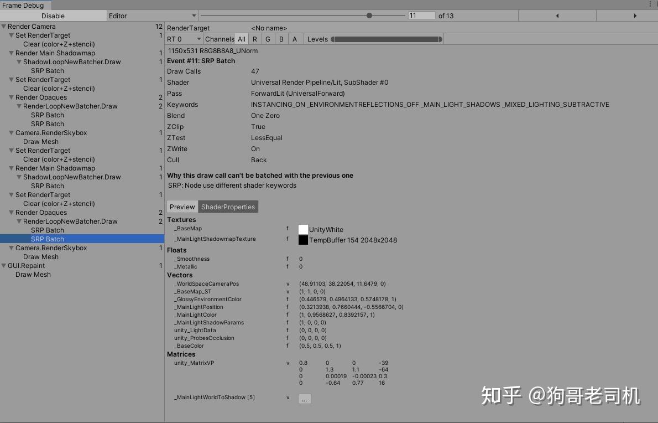Viewport: 658px width, 423px height.
Task: Open the Frame Debug window options menu
Action: [651, 4]
